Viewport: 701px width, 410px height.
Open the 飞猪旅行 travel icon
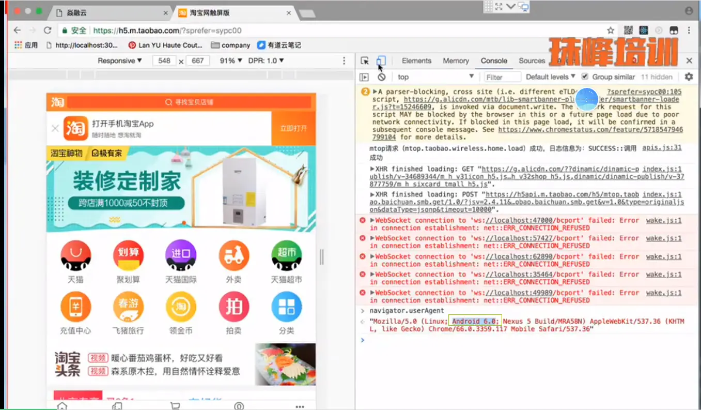point(129,307)
